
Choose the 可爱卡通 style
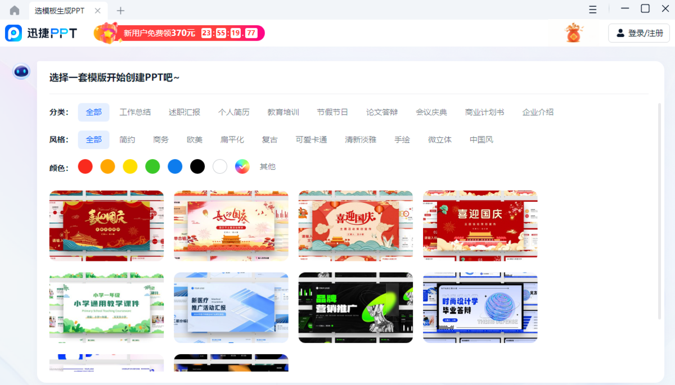point(312,139)
